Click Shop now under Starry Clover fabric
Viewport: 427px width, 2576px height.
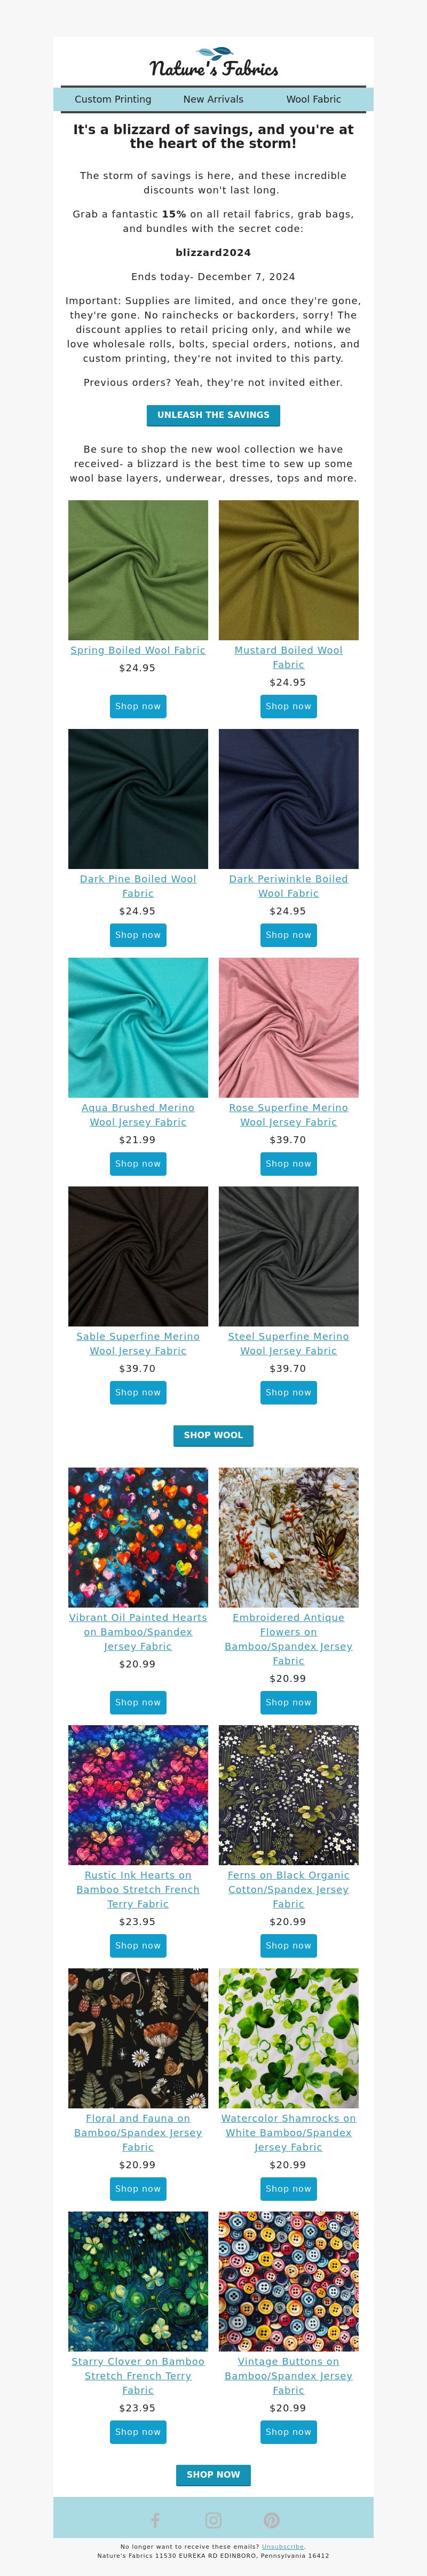click(x=138, y=2431)
